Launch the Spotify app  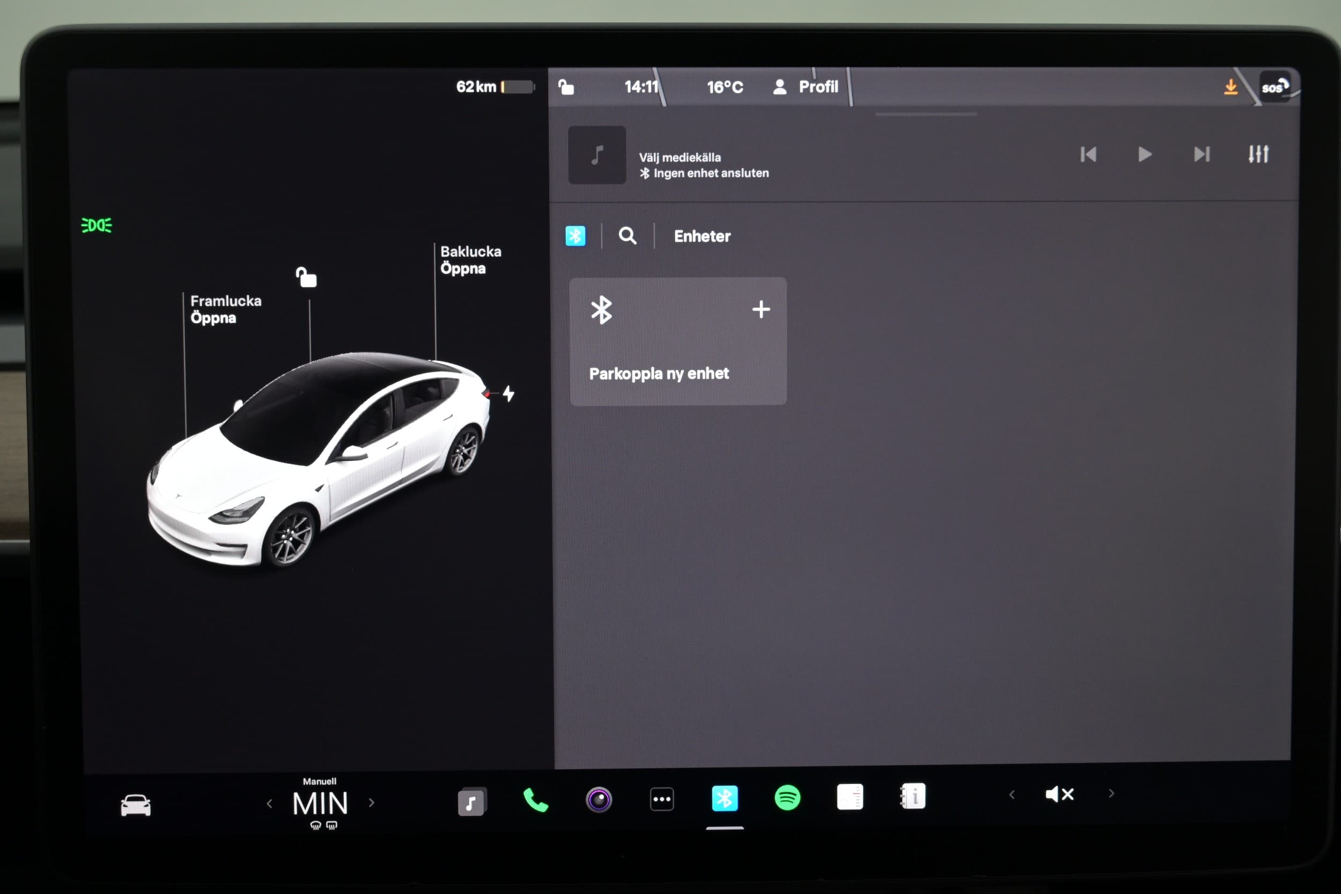[787, 797]
